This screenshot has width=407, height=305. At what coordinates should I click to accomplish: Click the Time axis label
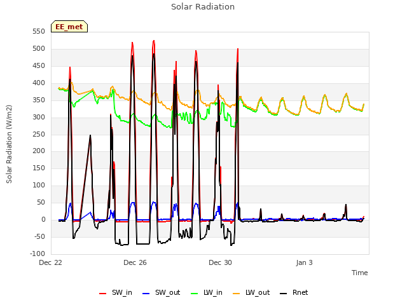[360, 273]
